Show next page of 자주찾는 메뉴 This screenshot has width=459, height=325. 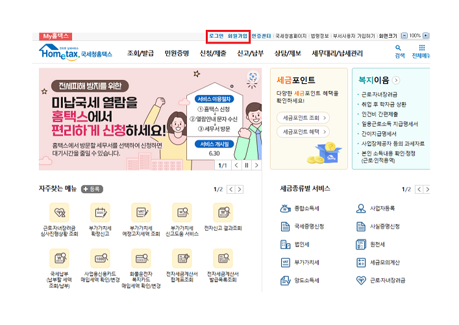pos(240,189)
